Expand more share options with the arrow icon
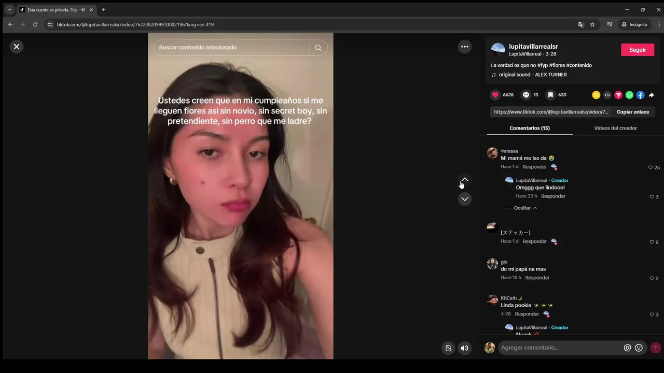664x373 pixels. pos(652,95)
